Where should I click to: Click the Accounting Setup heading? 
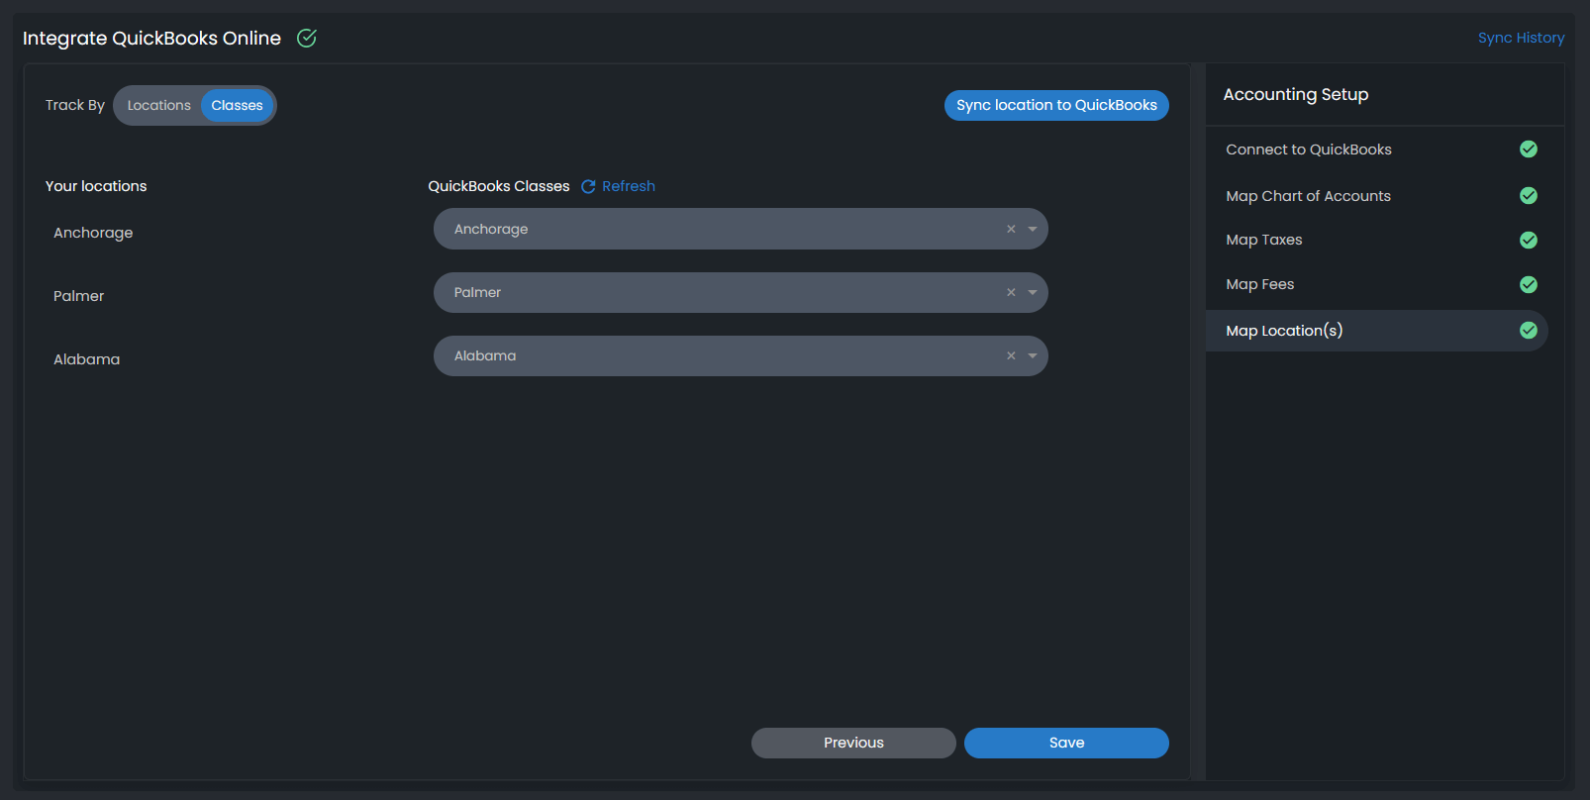coord(1296,94)
